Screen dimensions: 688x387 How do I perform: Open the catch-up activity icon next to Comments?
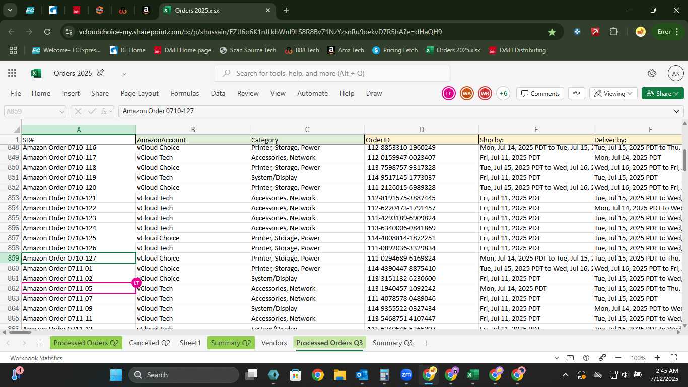pyautogui.click(x=576, y=93)
